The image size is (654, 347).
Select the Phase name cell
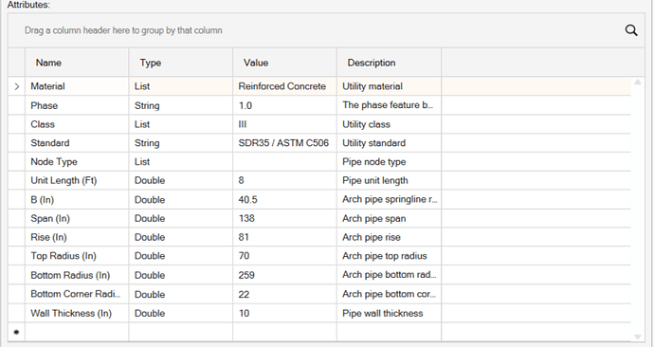coord(77,105)
